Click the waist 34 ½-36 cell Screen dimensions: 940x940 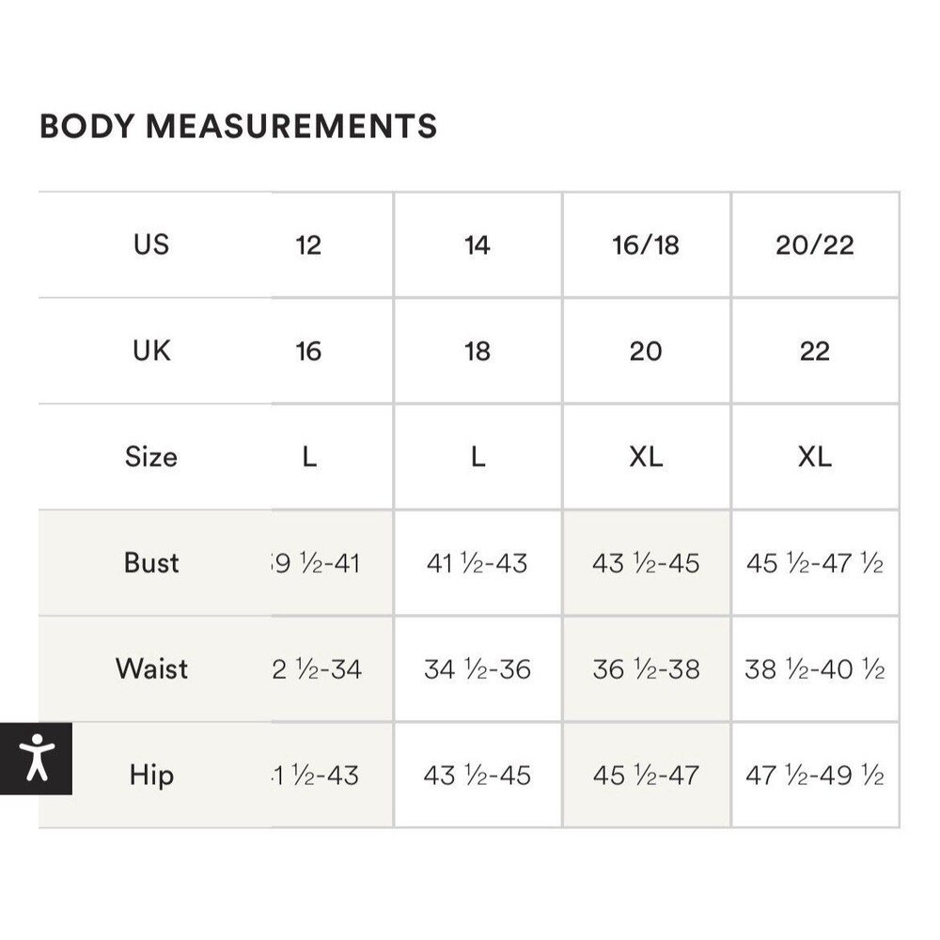tap(478, 669)
